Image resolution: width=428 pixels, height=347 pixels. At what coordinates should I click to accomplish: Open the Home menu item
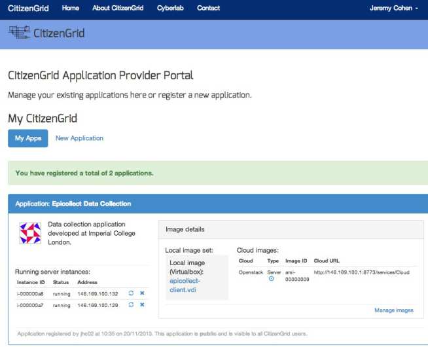[x=70, y=9]
